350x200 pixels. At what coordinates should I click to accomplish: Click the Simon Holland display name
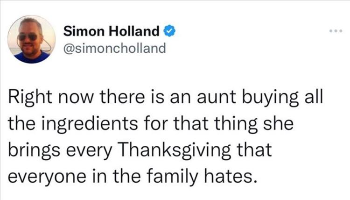click(112, 32)
